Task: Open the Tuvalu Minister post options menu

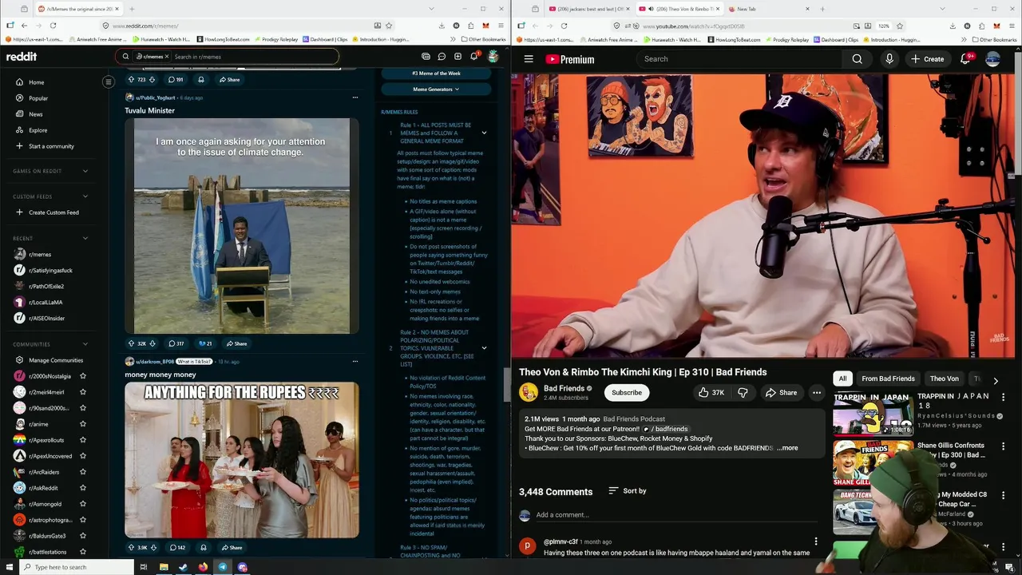Action: point(355,97)
